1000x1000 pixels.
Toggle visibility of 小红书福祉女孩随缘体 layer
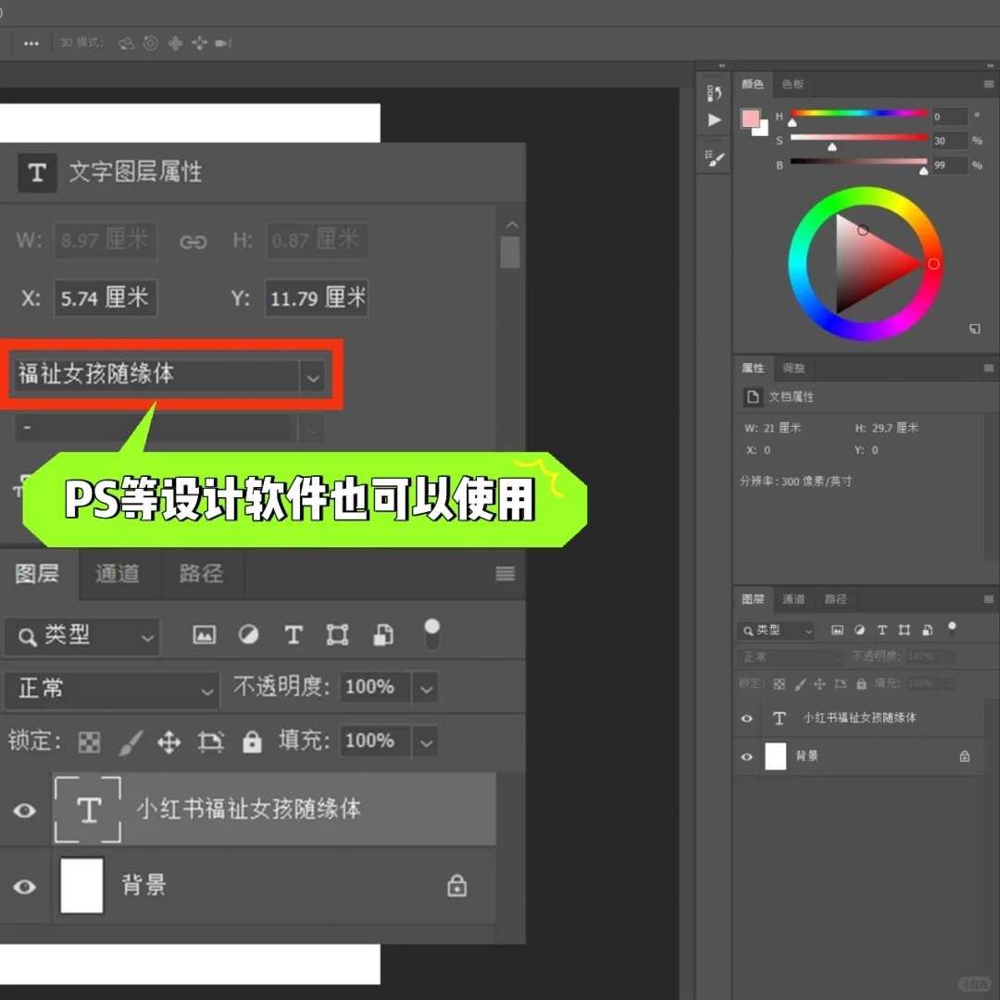tap(25, 811)
